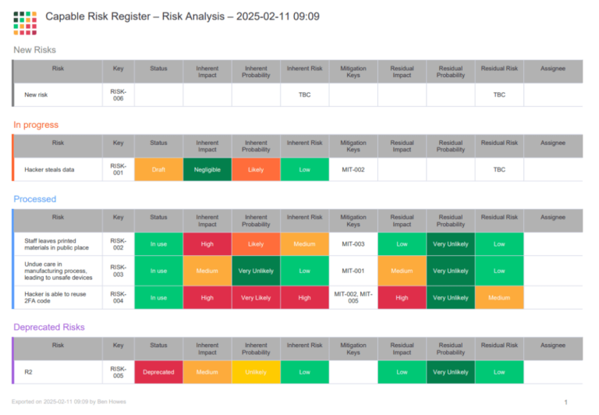Click the orange Draft status cell

(158, 169)
